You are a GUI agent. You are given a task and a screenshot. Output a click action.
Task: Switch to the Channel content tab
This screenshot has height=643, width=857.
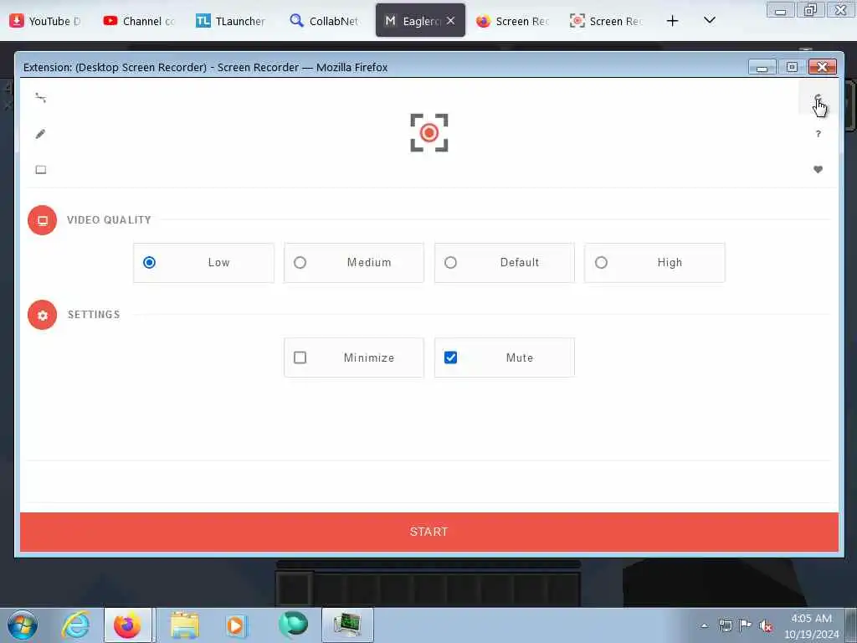point(140,21)
